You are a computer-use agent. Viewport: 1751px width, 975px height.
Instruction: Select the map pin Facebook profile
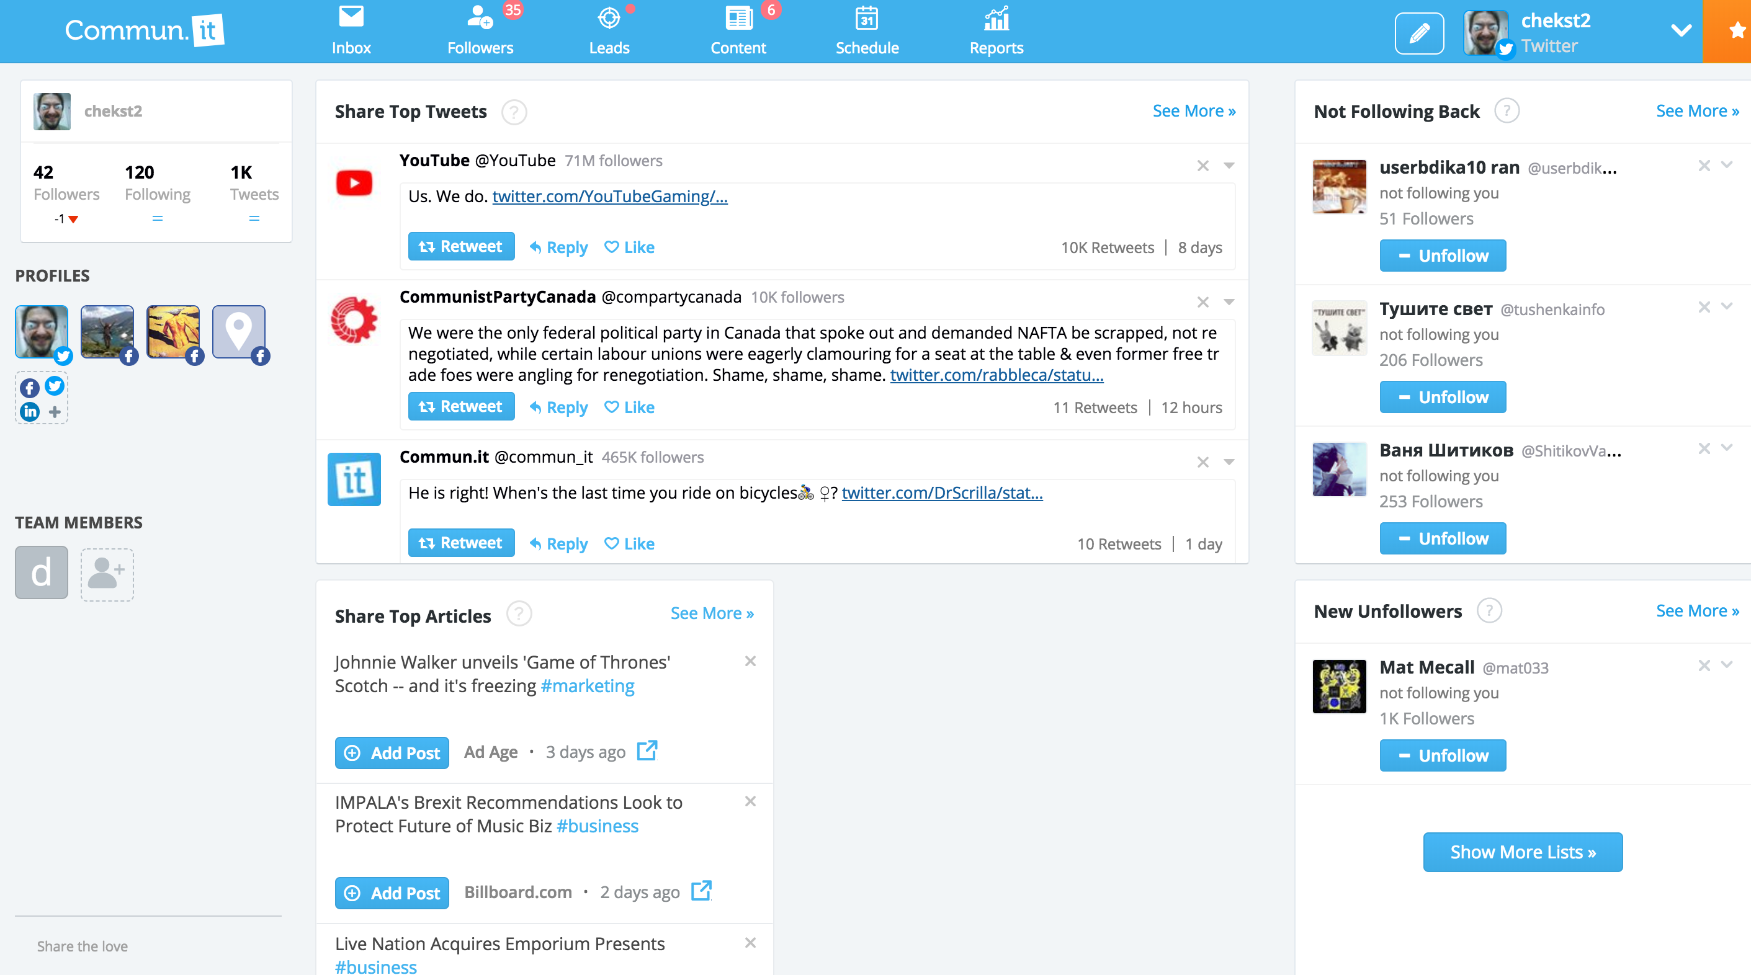(x=239, y=332)
